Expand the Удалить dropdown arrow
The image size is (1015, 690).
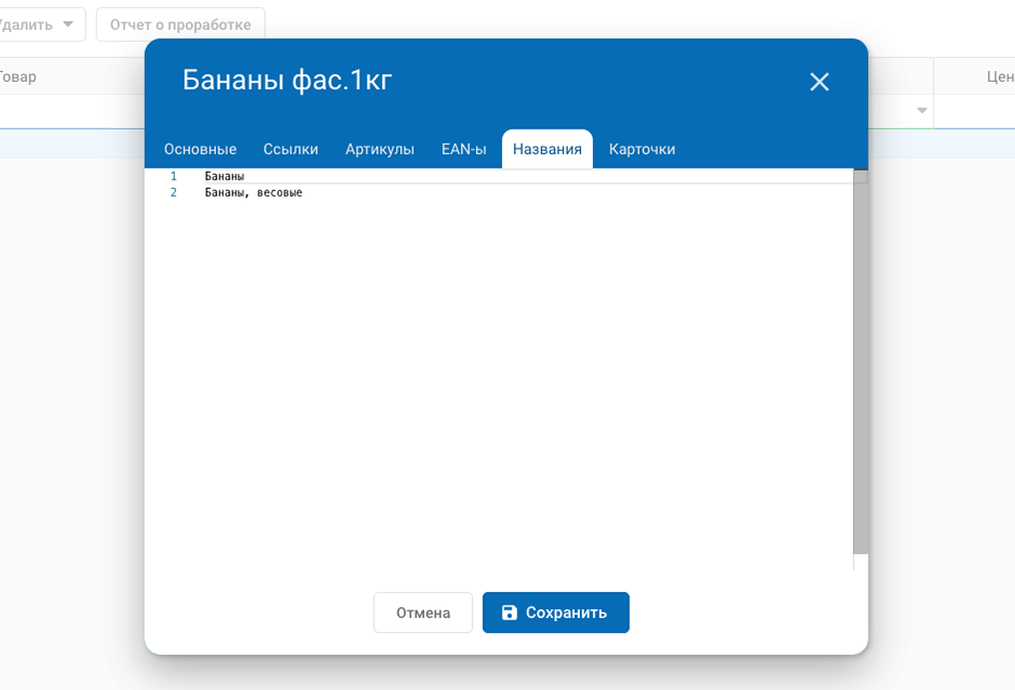(x=68, y=24)
